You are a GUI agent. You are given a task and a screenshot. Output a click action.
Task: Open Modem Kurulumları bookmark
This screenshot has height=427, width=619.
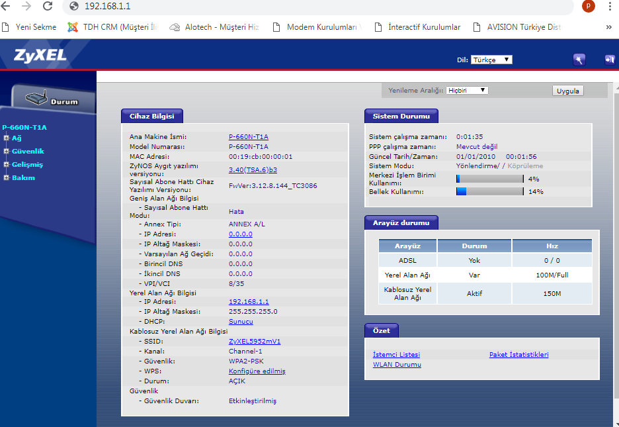(x=317, y=27)
